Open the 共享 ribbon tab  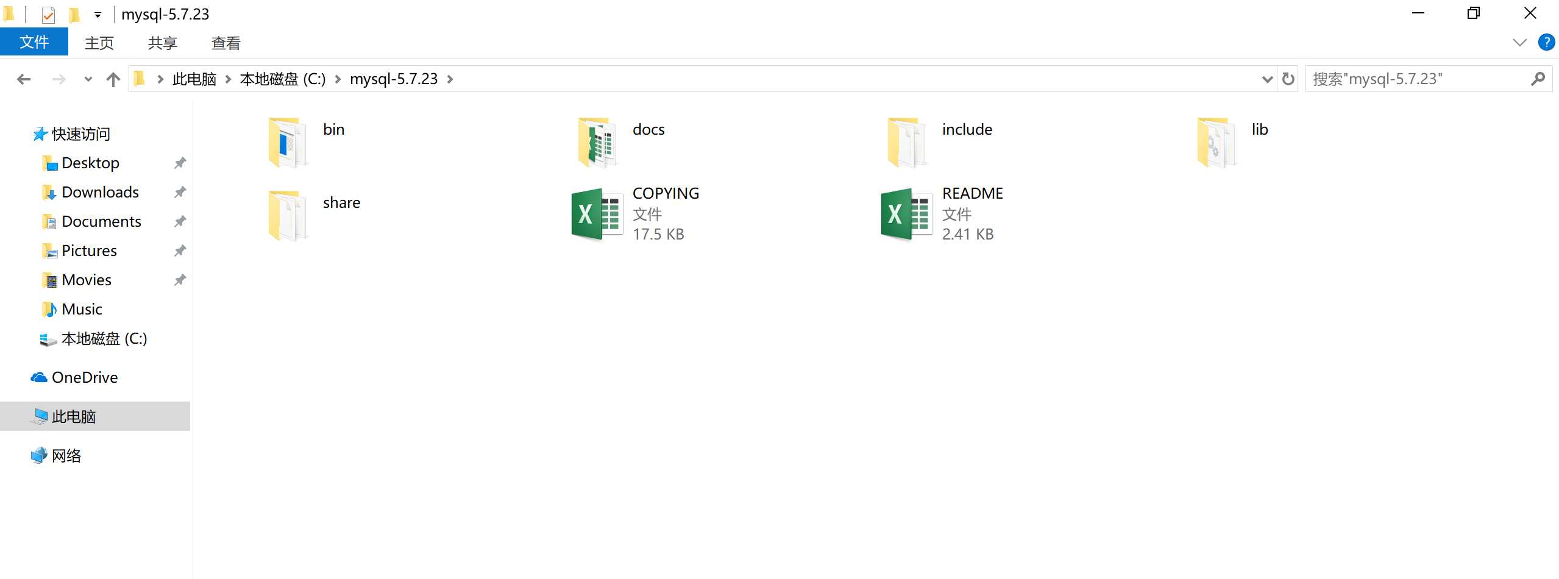[163, 43]
